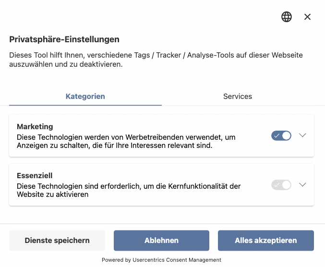Screen dimensions: 325x267
Task: Click the intro text about Tags and Tracker
Action: pos(156,60)
